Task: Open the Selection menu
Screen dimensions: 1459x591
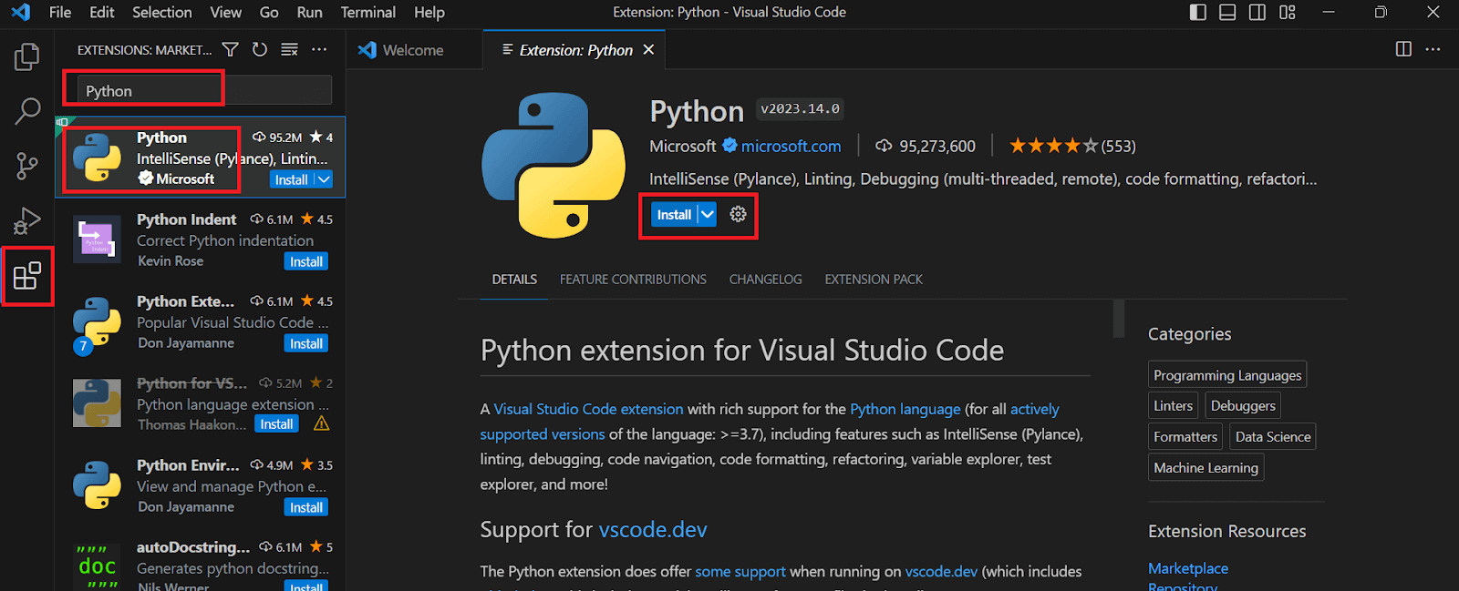Action: point(162,12)
